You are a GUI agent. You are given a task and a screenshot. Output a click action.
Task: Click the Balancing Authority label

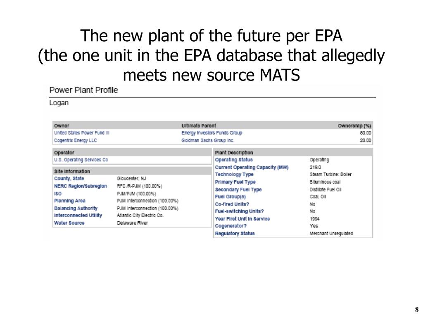point(76,208)
